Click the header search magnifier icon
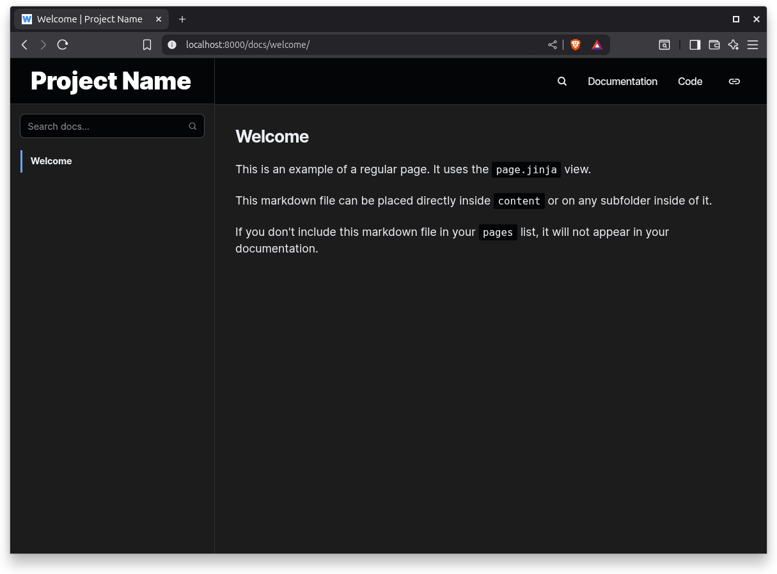The image size is (777, 574). (x=562, y=81)
